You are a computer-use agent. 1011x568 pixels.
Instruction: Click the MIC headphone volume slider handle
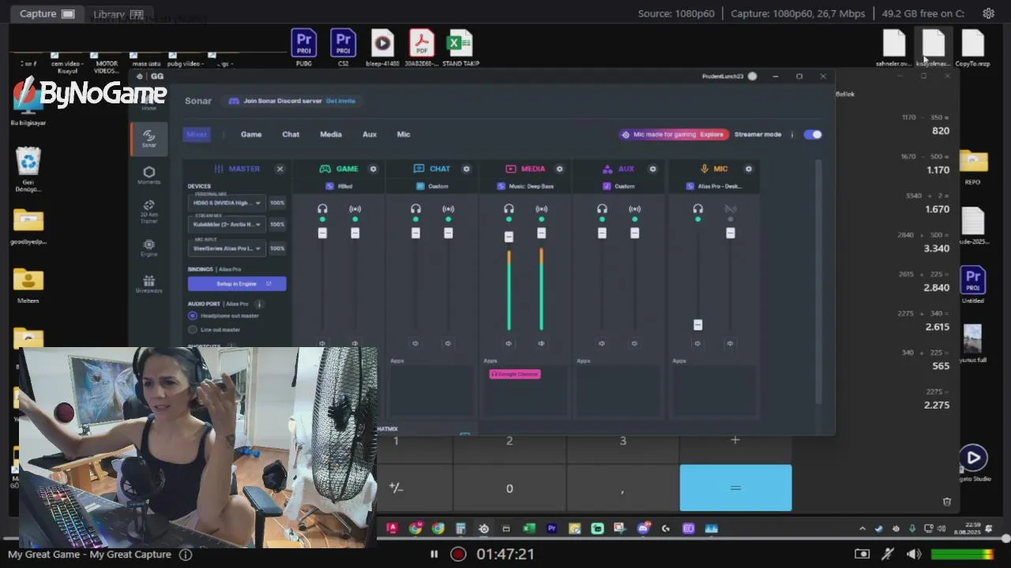tap(697, 324)
